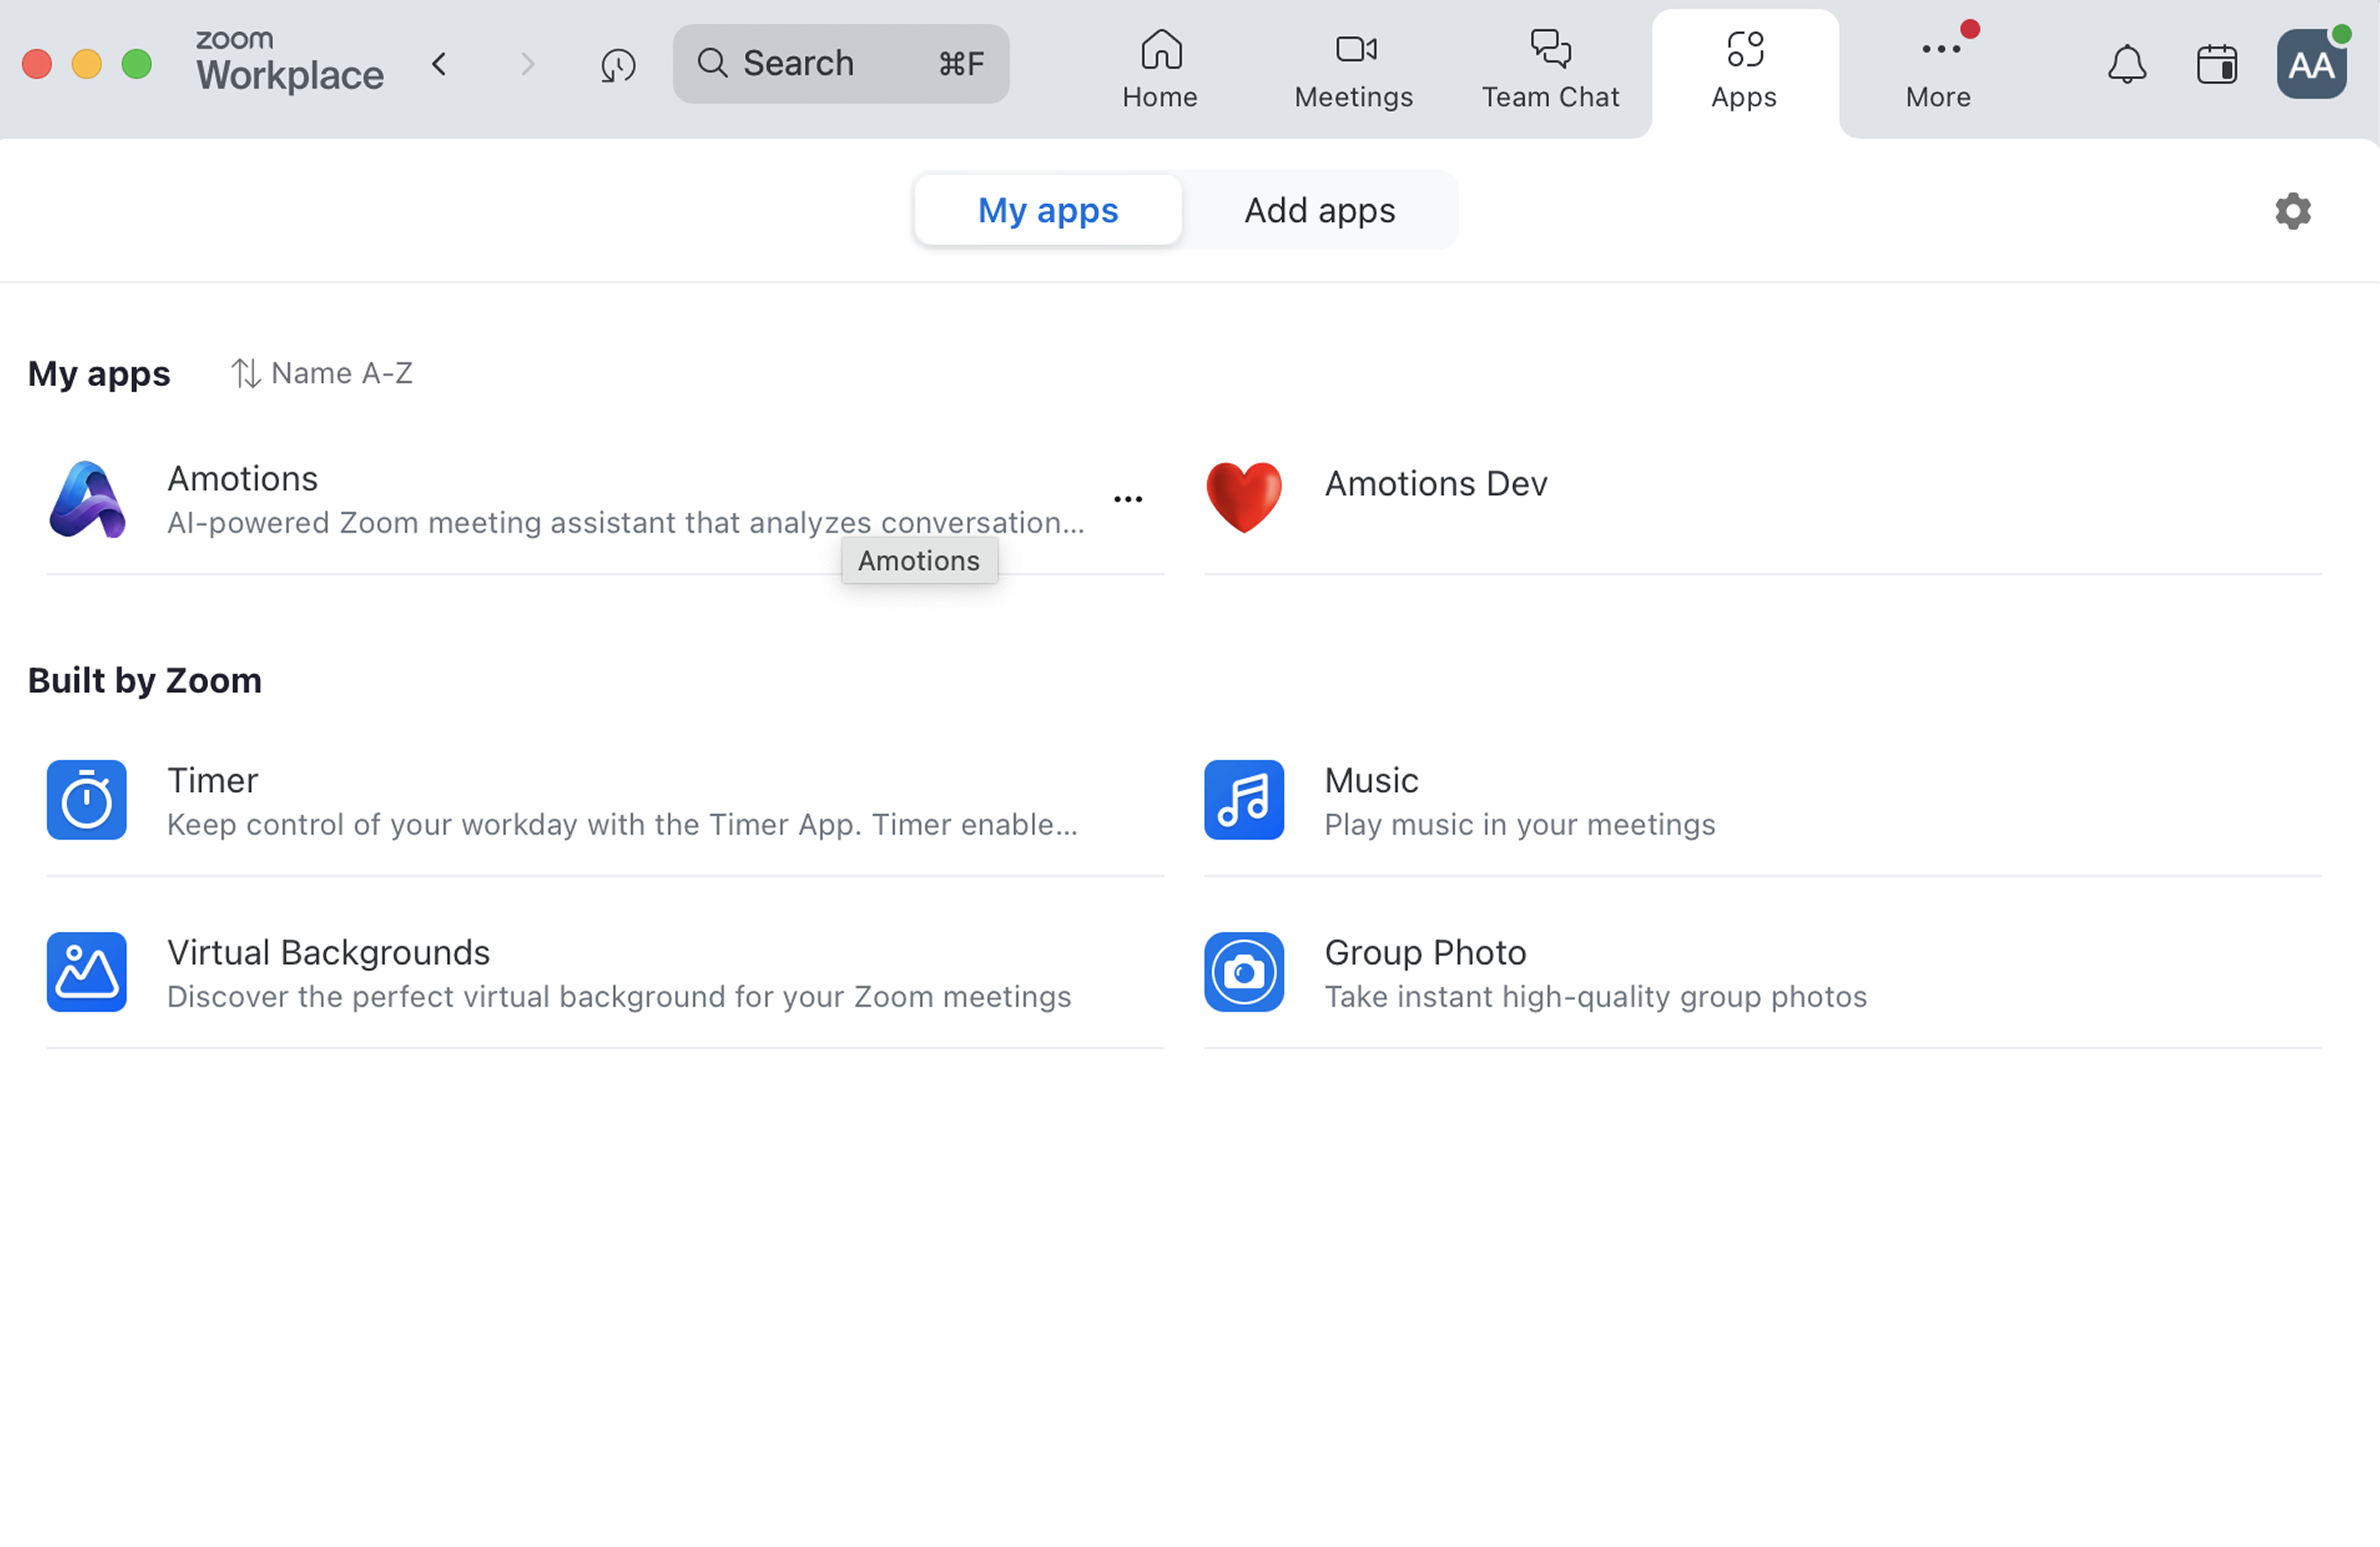
Task: Change the Name A-Z sort order
Action: click(x=322, y=373)
